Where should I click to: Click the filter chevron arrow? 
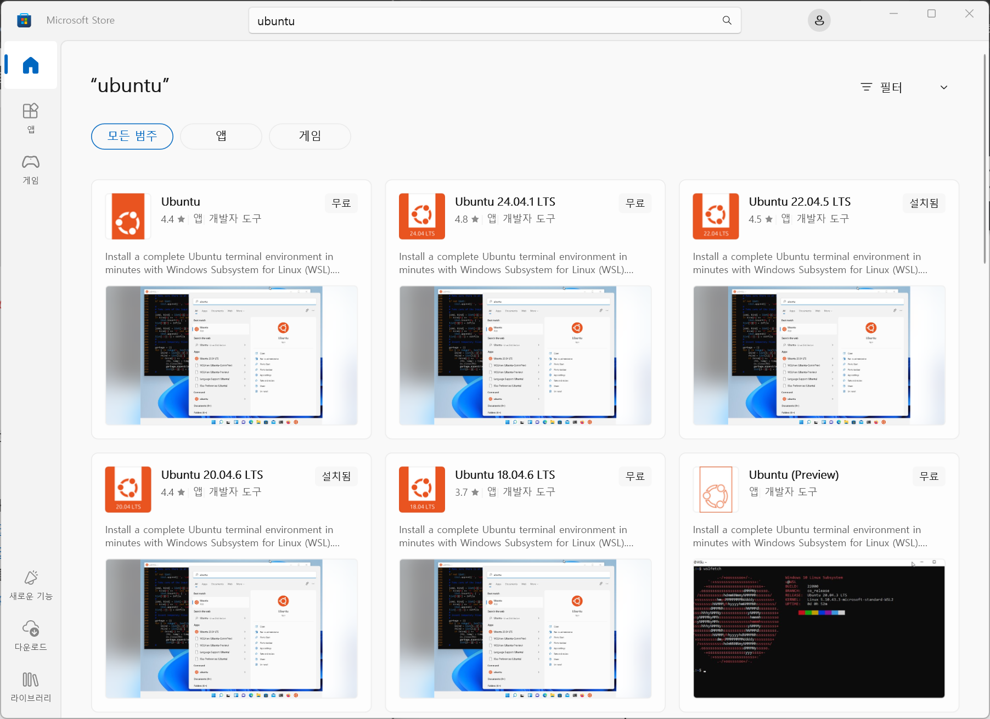click(944, 87)
